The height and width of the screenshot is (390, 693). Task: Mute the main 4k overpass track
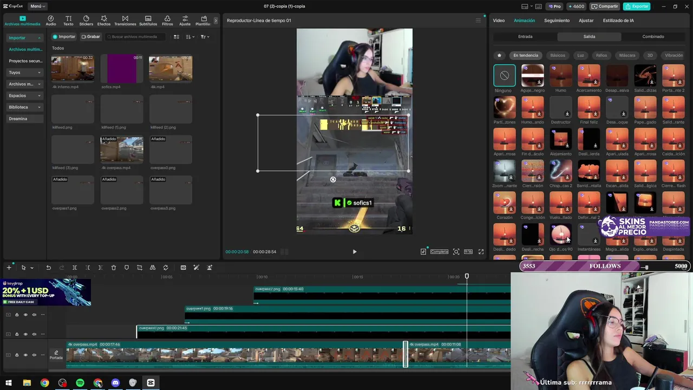click(x=34, y=355)
